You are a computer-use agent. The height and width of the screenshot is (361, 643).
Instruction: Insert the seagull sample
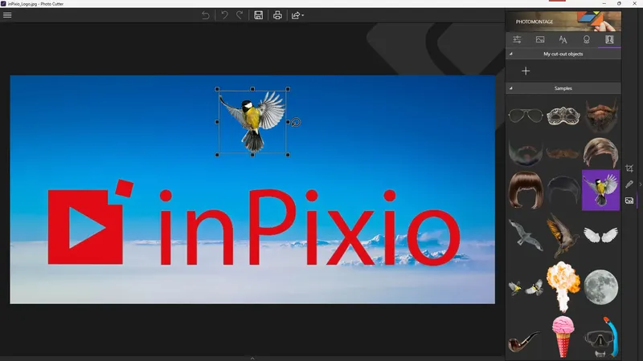coord(526,235)
